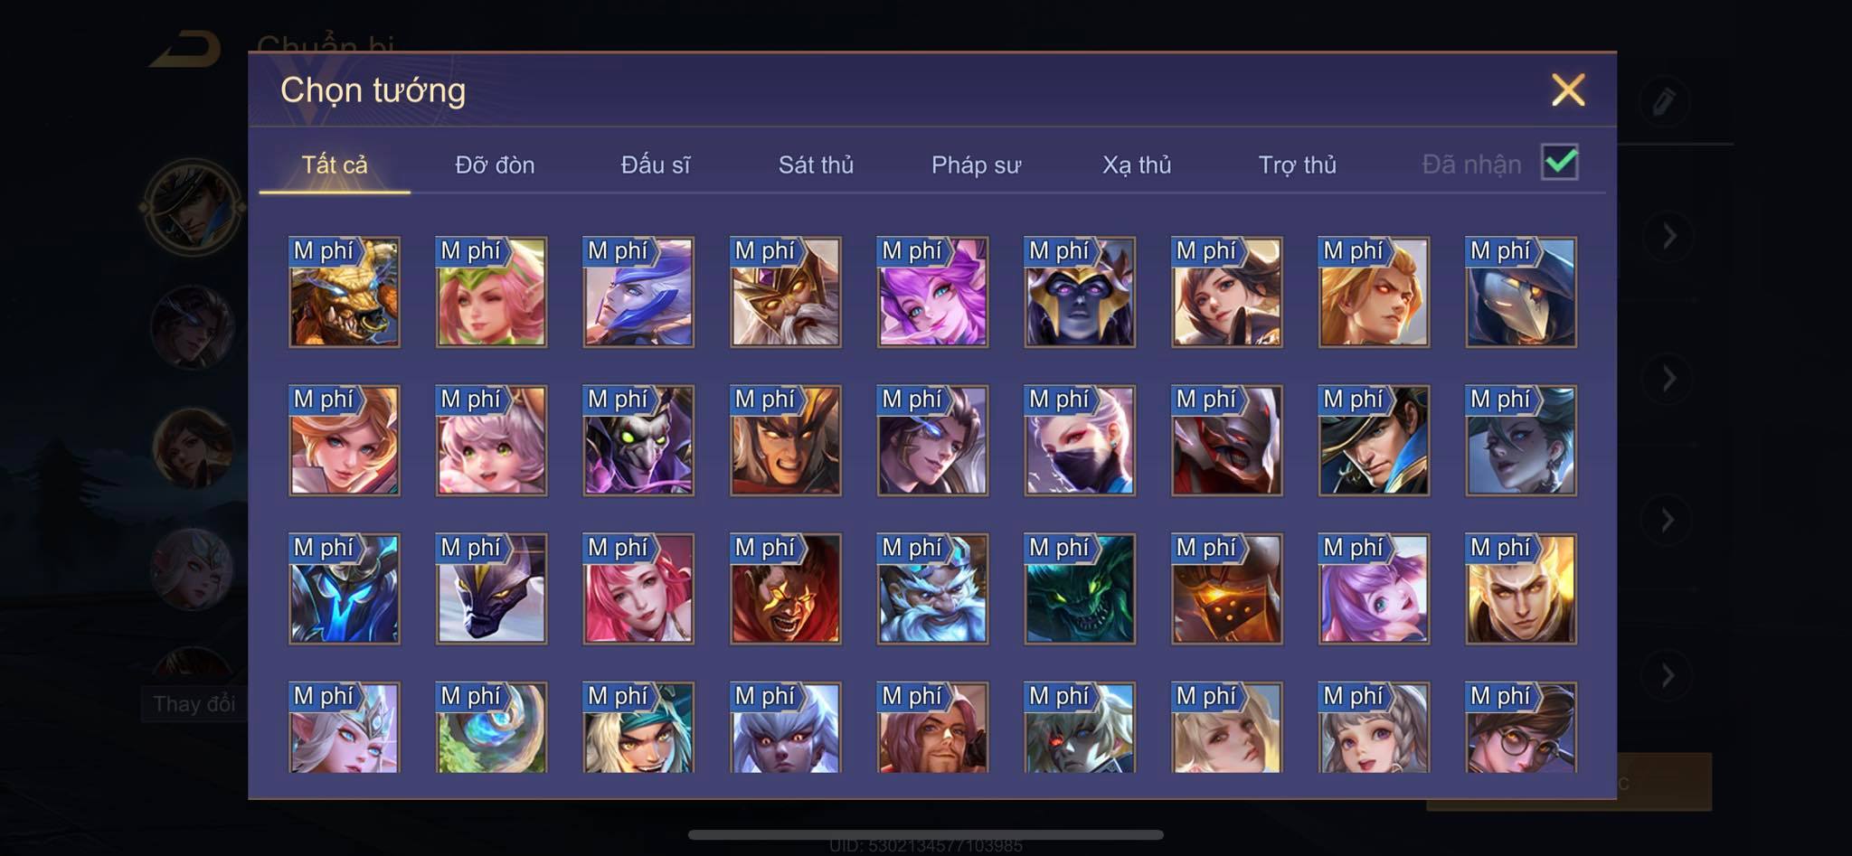Pick the dark green swamp monster hero

pyautogui.click(x=1080, y=588)
